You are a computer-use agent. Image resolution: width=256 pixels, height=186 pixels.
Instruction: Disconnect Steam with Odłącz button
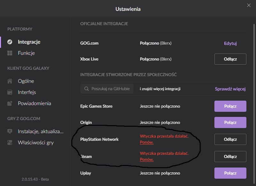[230, 157]
